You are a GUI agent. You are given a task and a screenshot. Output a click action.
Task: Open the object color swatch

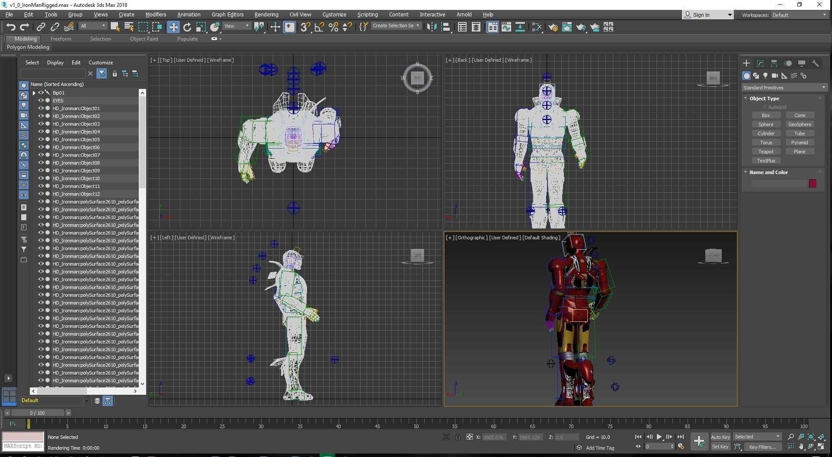[x=813, y=184]
